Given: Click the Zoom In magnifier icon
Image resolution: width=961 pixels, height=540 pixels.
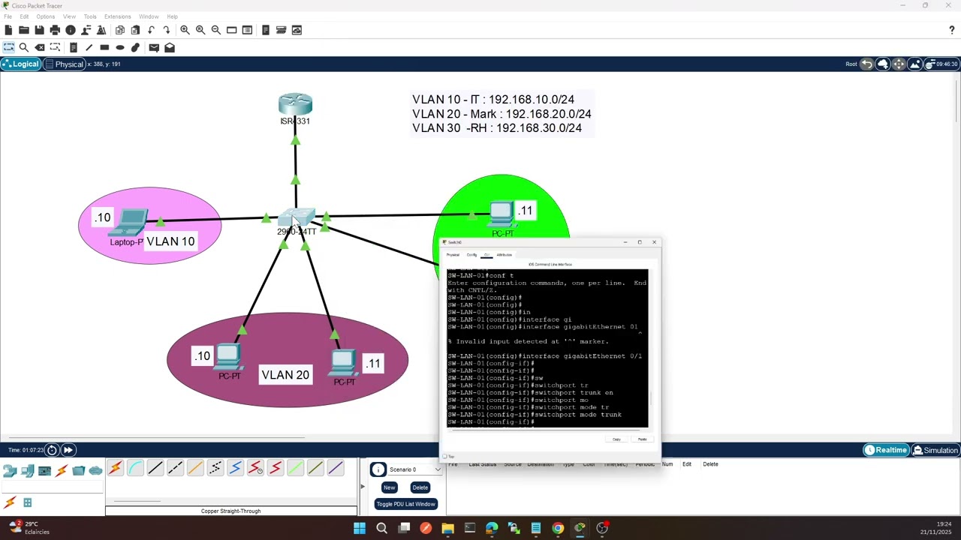Looking at the screenshot, I should point(185,30).
